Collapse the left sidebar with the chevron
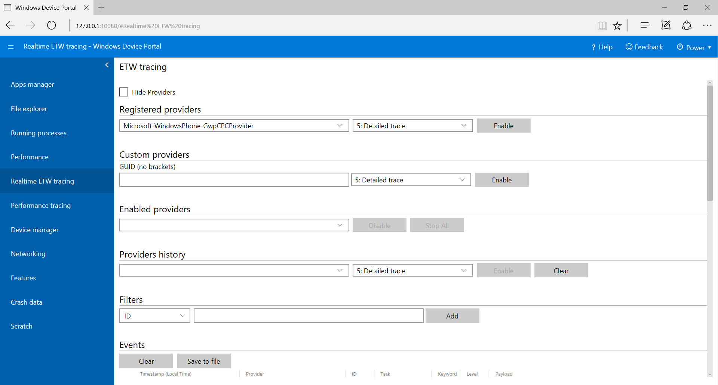 coord(107,65)
